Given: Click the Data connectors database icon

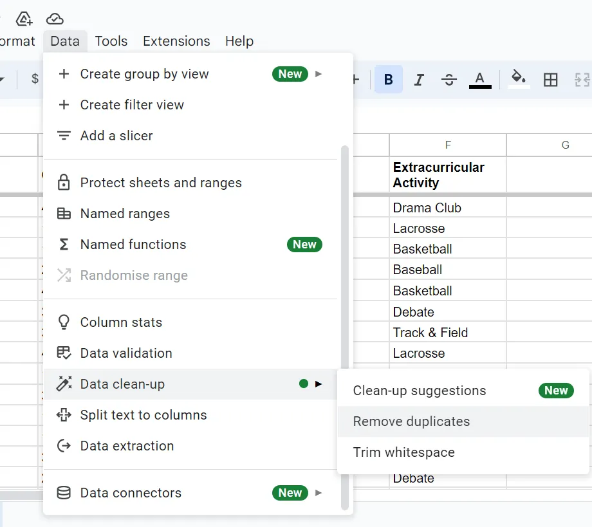Looking at the screenshot, I should coord(64,493).
